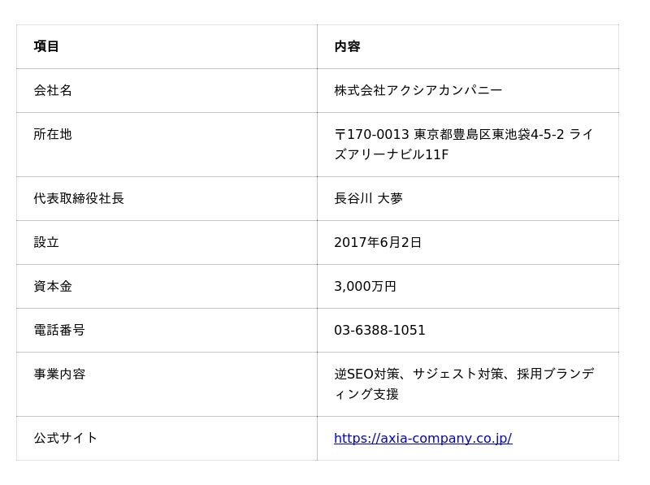
Task: Select the 事業内容 row label
Action: coord(59,374)
